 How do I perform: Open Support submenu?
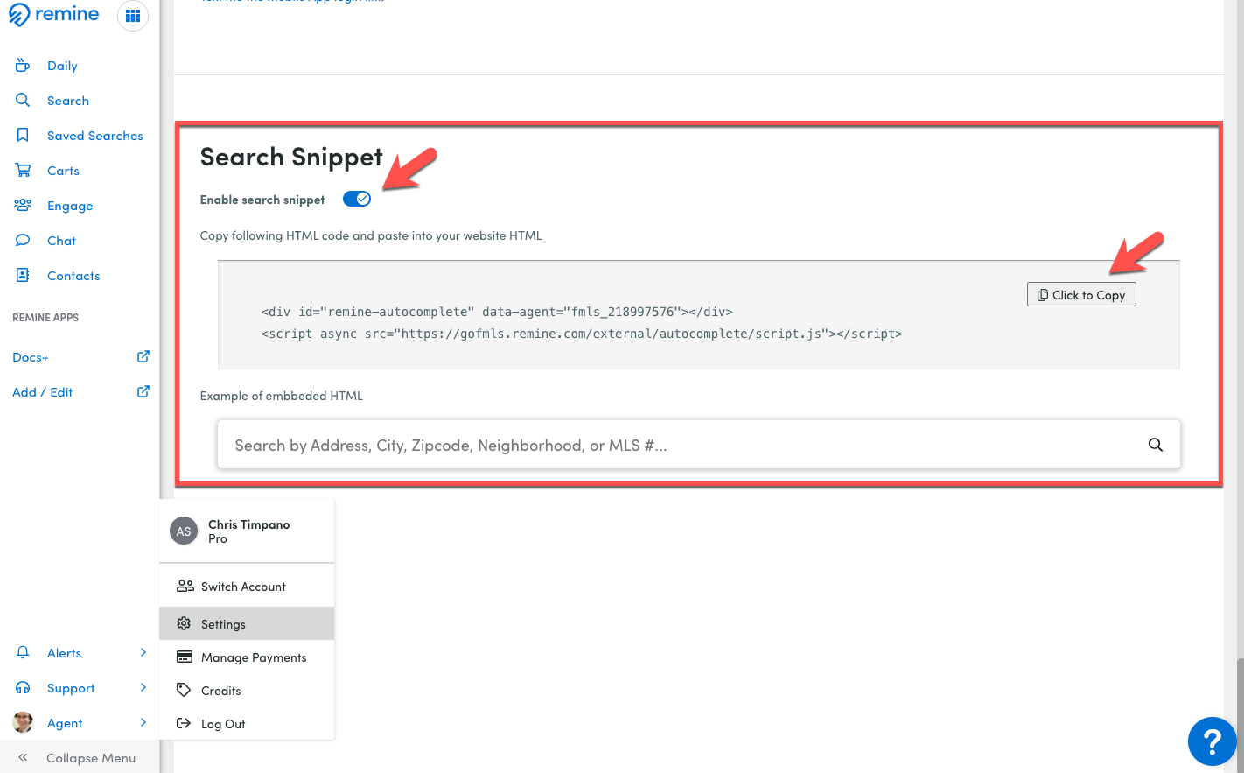click(71, 688)
